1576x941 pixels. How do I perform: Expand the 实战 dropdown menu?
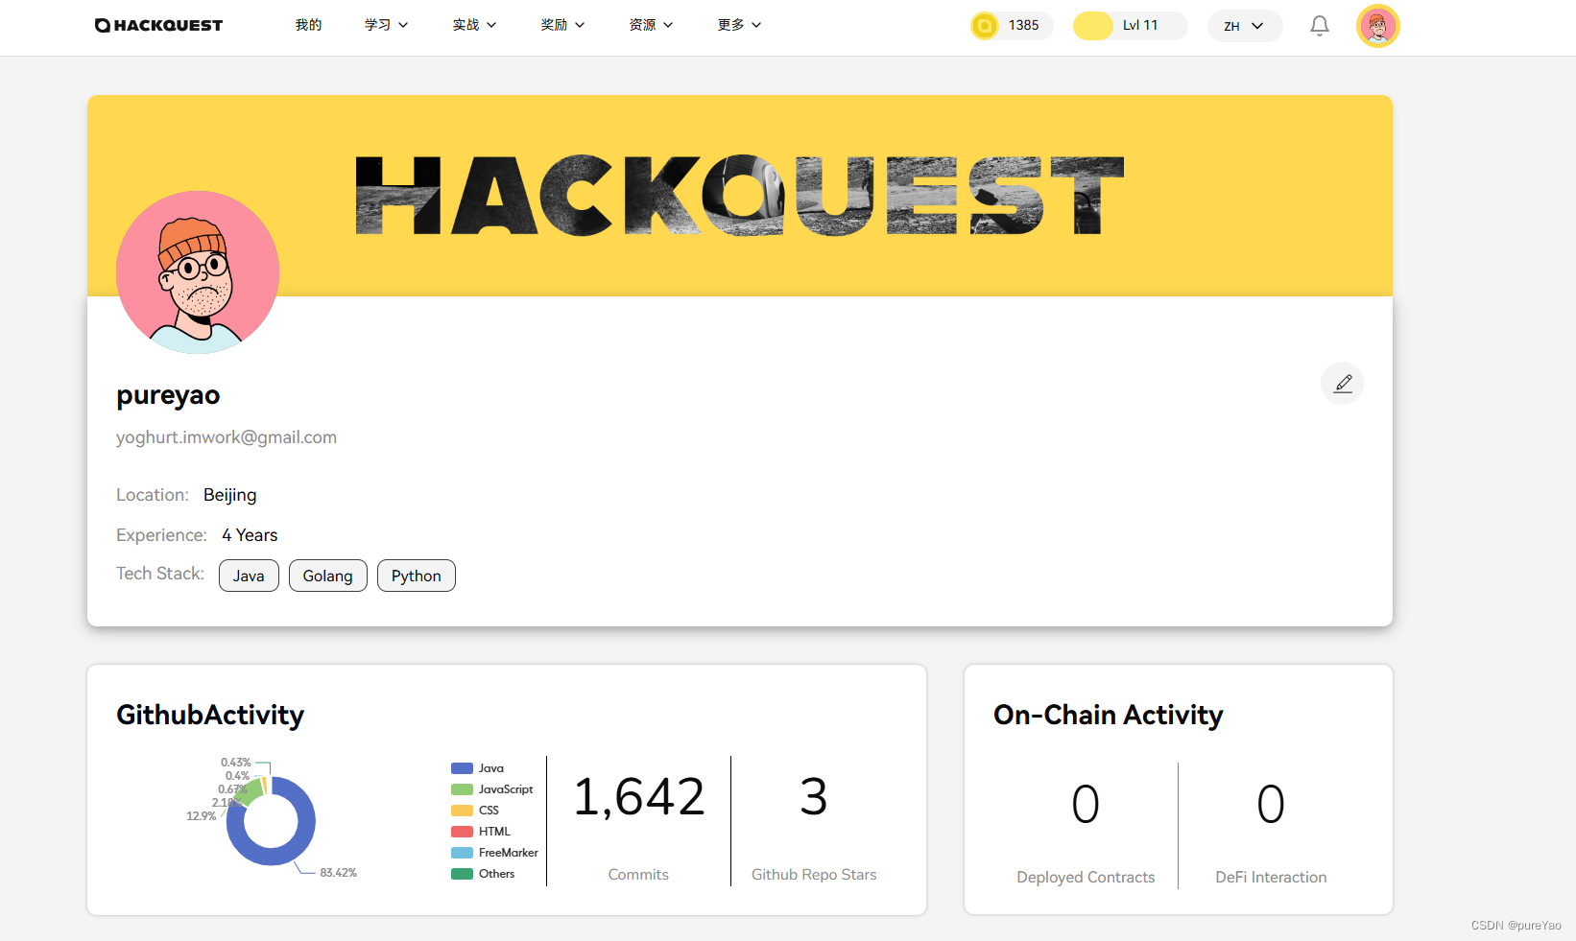click(x=475, y=25)
